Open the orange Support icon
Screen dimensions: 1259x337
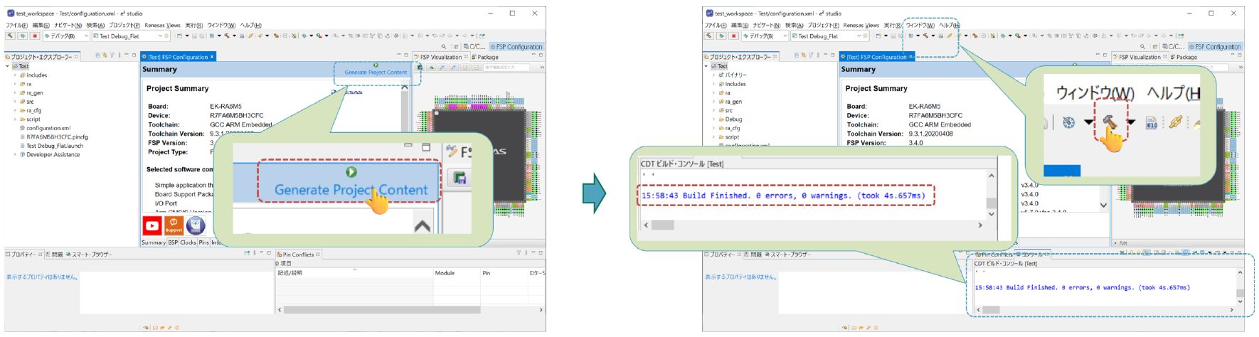174,226
